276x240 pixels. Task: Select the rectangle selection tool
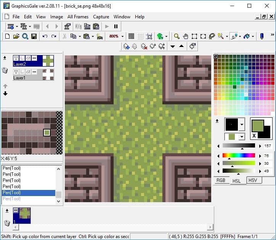tap(194, 36)
